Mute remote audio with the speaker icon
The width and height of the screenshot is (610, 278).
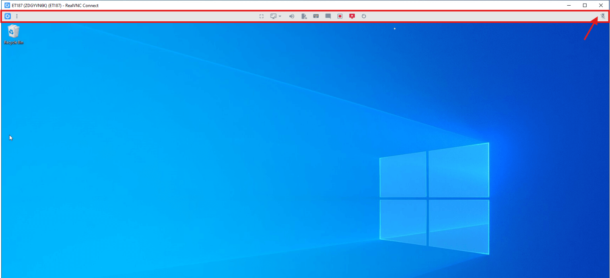pyautogui.click(x=292, y=16)
